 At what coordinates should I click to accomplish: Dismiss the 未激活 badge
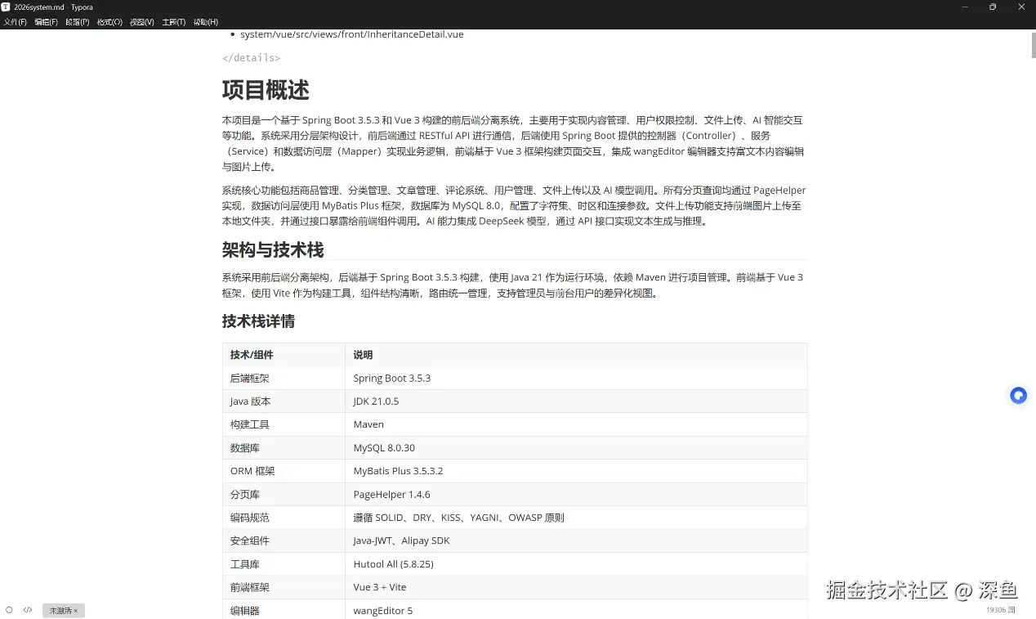(x=75, y=611)
